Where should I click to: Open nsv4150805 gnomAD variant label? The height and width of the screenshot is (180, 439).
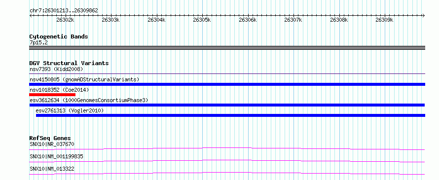[84, 79]
